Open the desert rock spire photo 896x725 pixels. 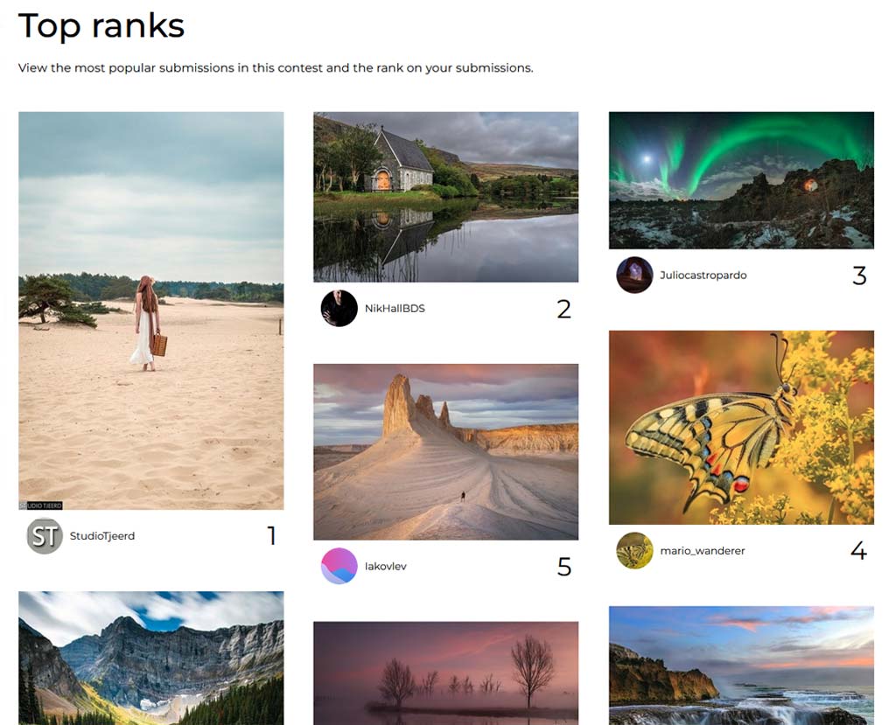pyautogui.click(x=445, y=452)
